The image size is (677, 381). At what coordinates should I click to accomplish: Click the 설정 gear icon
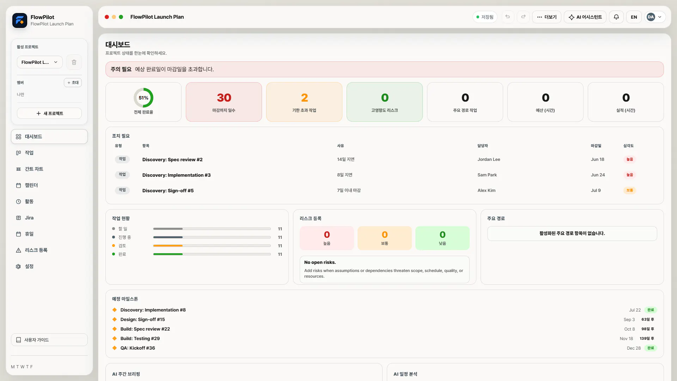coord(18,266)
